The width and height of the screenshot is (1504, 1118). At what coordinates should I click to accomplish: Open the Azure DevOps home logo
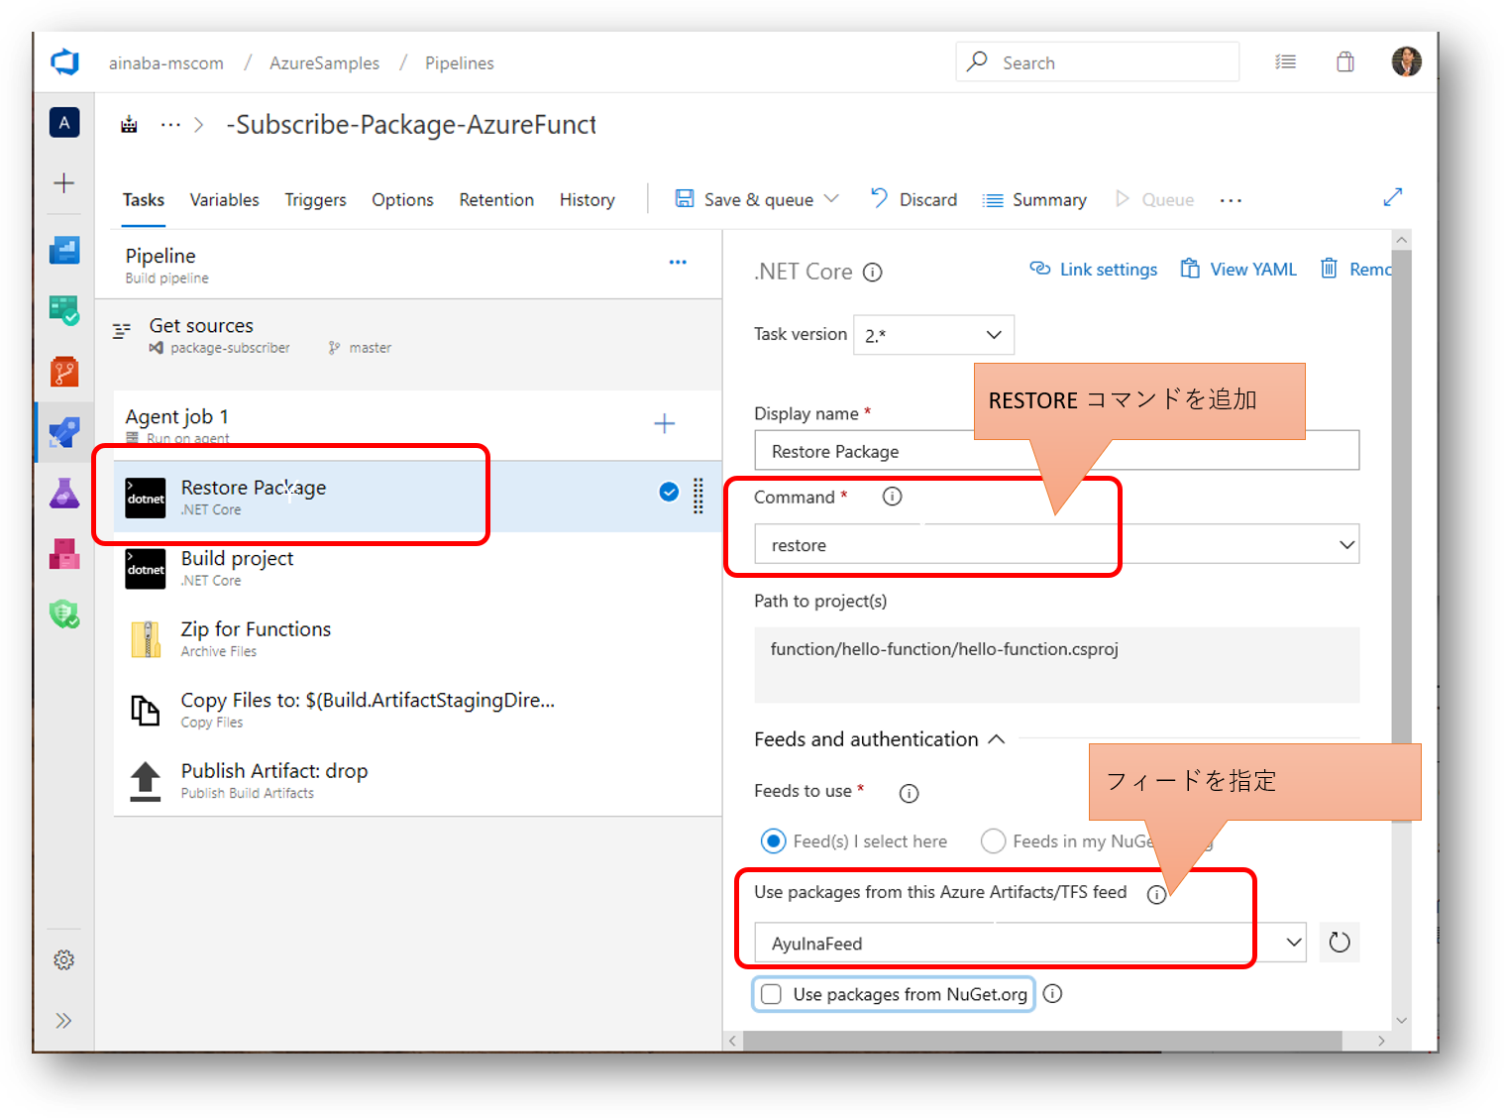65,62
